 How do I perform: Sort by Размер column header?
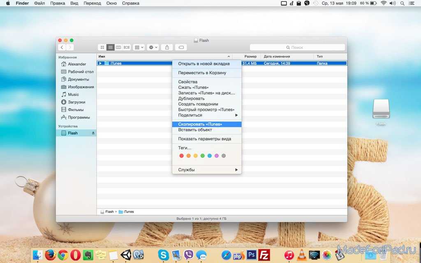point(247,57)
